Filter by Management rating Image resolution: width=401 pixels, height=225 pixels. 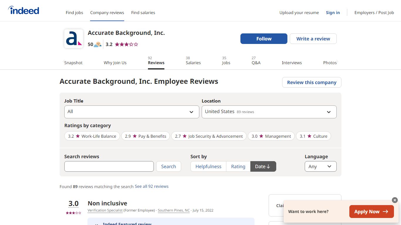271,136
